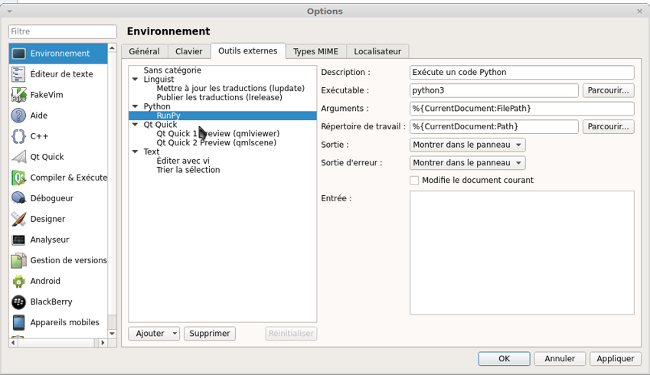The width and height of the screenshot is (650, 375).
Task: Open the Sortie d'erreur dropdown
Action: (x=467, y=163)
